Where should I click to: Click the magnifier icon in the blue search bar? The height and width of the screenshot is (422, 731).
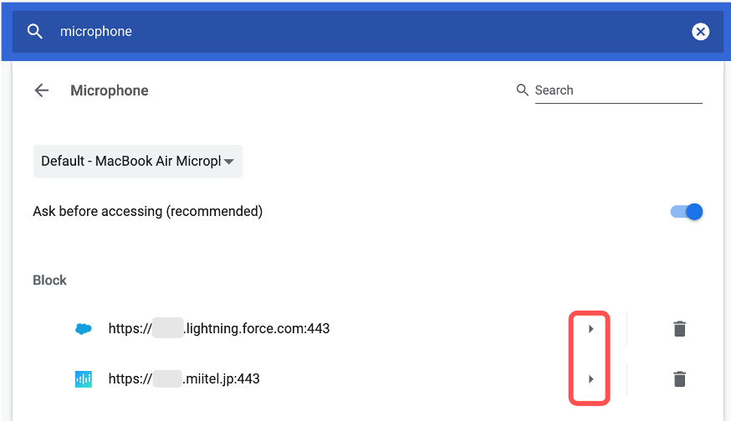point(34,32)
